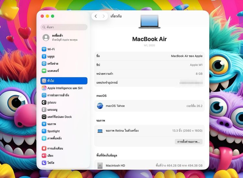
Task: Click the เกี่ยวกับ title text
Action: 116,16
